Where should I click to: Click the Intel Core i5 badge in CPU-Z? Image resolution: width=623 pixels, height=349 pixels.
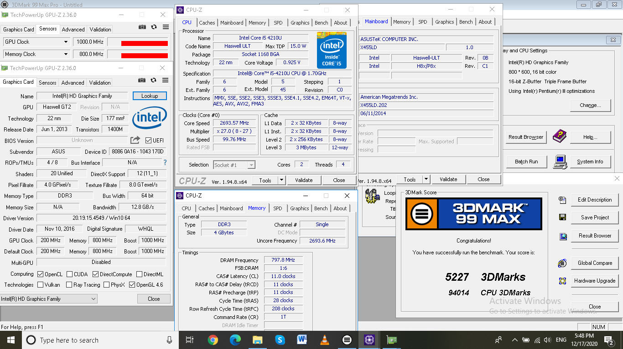pyautogui.click(x=332, y=50)
